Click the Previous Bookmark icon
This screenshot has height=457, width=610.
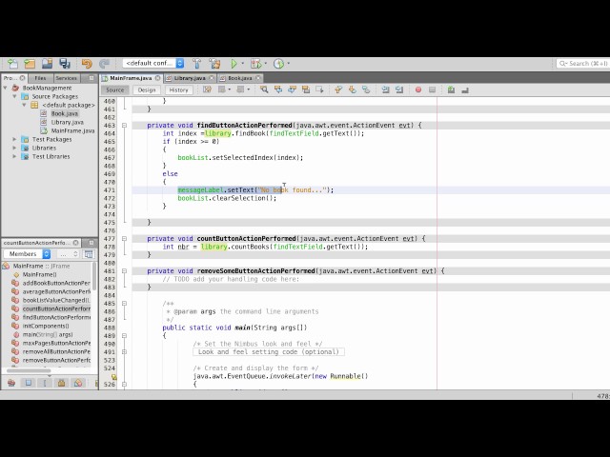pyautogui.click(x=338, y=89)
